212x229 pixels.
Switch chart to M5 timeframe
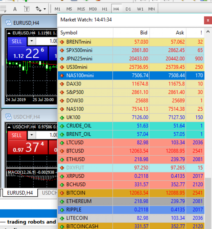pyautogui.click(x=69, y=9)
